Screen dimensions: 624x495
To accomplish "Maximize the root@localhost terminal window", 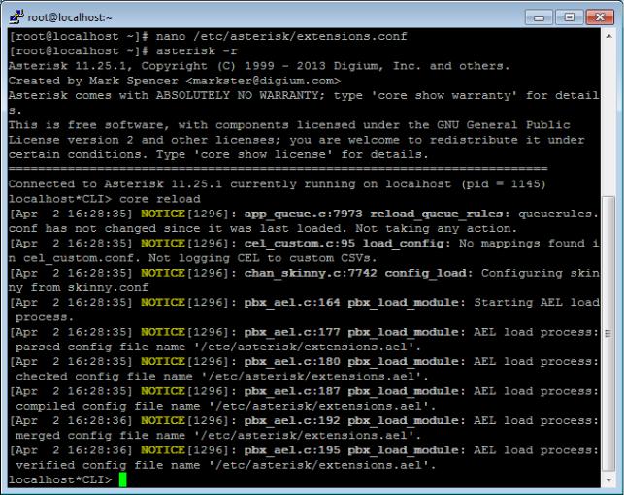I will coord(569,17).
